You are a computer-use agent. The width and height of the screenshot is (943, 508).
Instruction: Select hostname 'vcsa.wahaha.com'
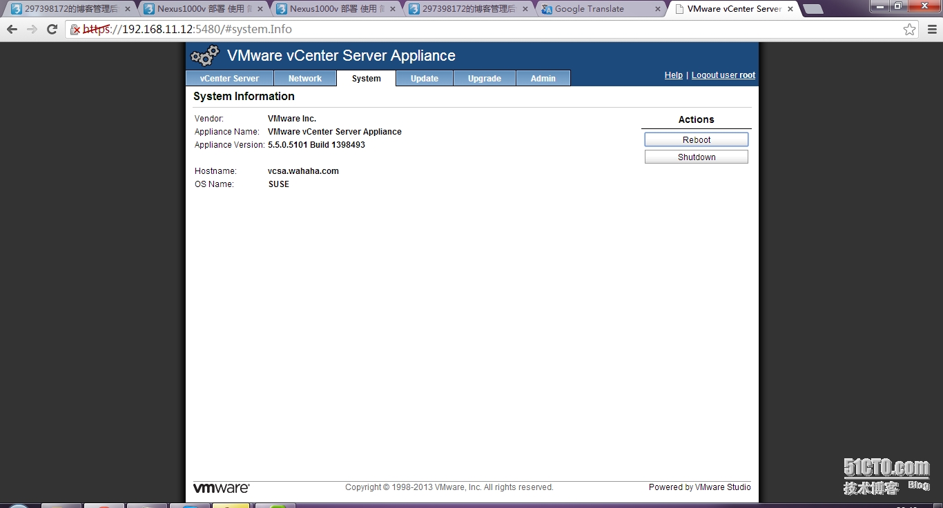click(304, 171)
